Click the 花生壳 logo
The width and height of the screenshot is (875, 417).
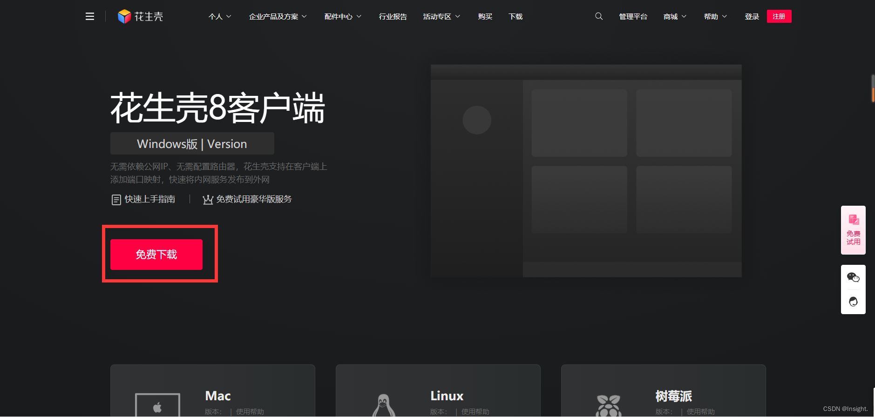point(140,17)
